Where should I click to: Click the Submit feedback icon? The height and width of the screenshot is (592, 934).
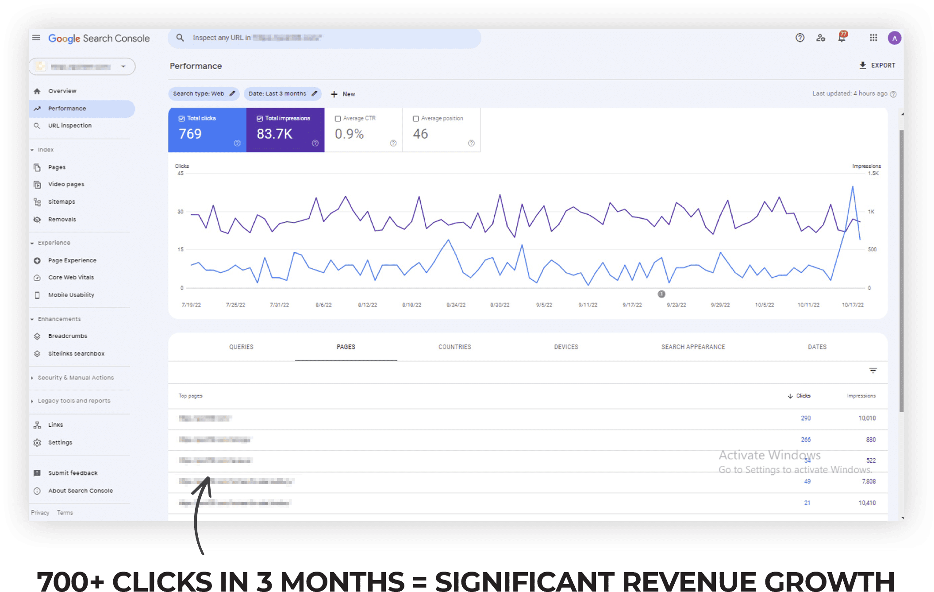click(x=37, y=473)
